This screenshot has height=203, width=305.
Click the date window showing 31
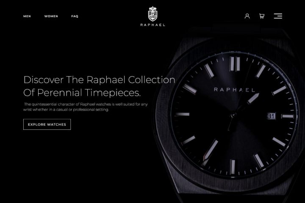click(x=271, y=116)
